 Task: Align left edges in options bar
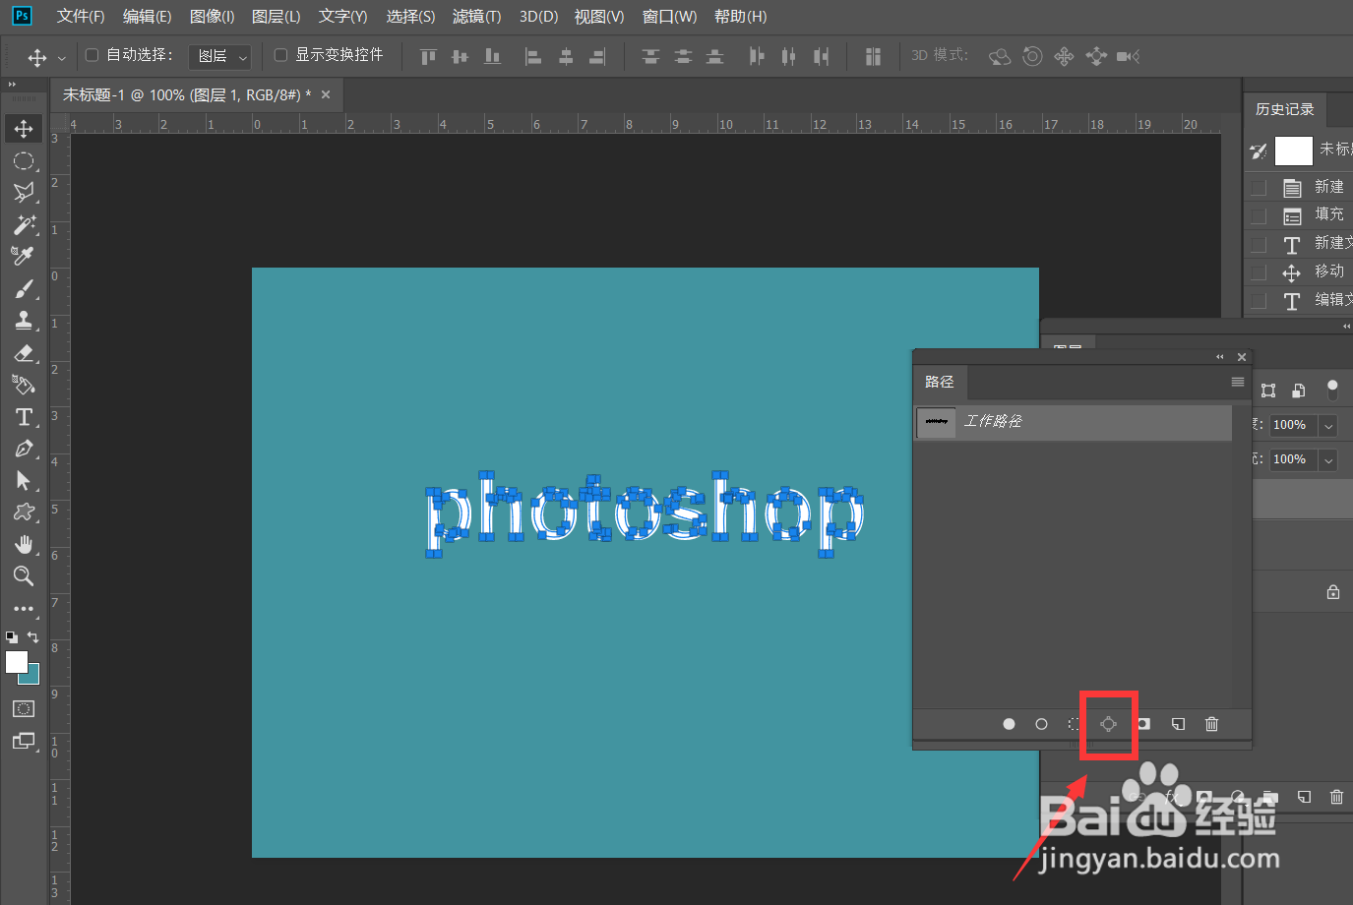533,56
